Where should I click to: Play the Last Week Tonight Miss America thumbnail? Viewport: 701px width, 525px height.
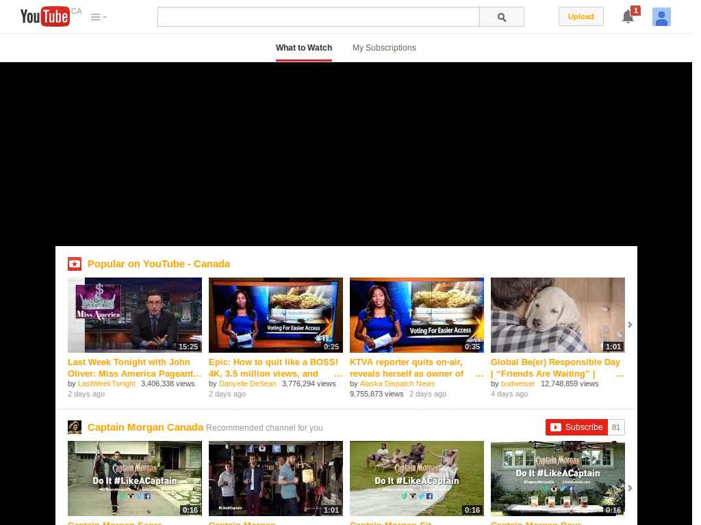pyautogui.click(x=135, y=315)
